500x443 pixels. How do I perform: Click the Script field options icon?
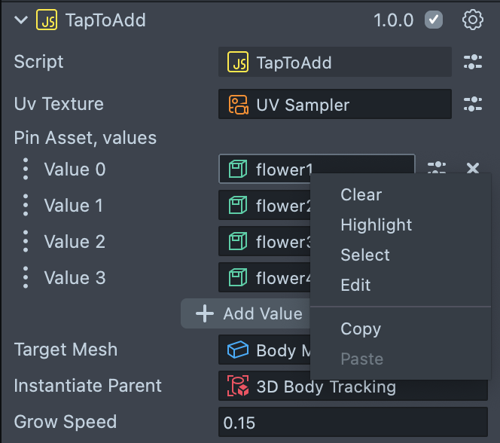point(472,63)
